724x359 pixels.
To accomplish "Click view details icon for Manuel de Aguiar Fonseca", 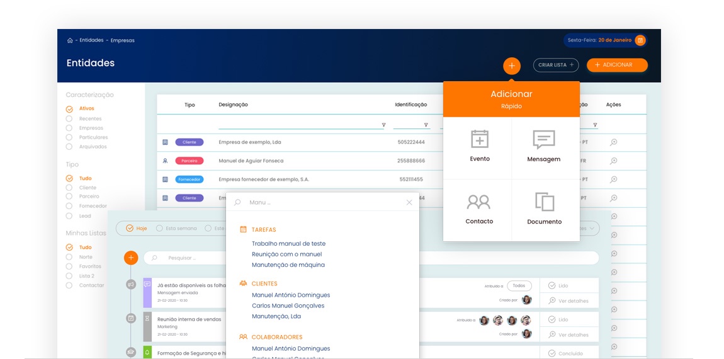I will click(613, 161).
